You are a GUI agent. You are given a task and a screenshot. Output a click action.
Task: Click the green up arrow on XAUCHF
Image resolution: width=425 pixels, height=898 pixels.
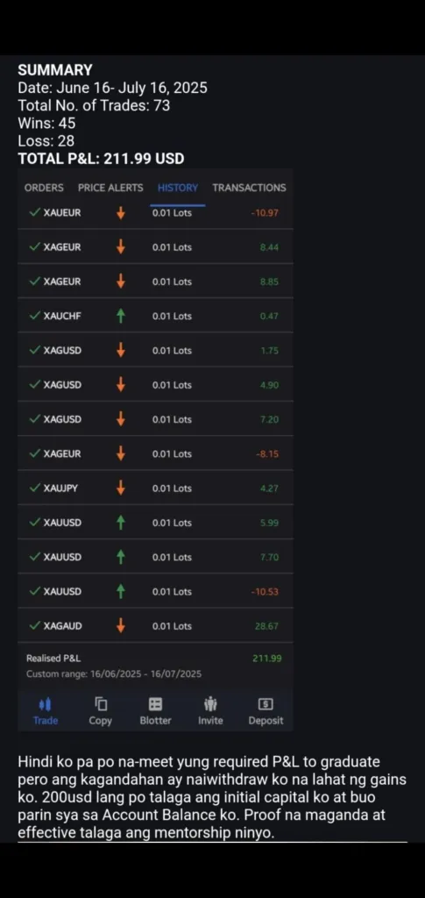pyautogui.click(x=120, y=316)
